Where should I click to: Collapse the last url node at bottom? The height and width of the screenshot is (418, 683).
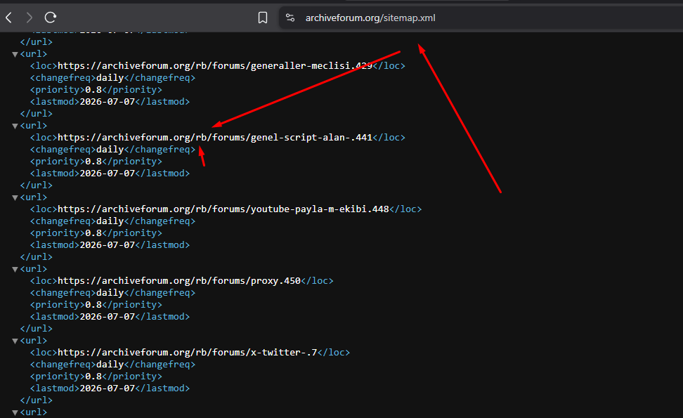point(15,412)
